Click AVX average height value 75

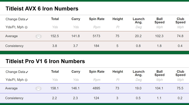point(117,36)
